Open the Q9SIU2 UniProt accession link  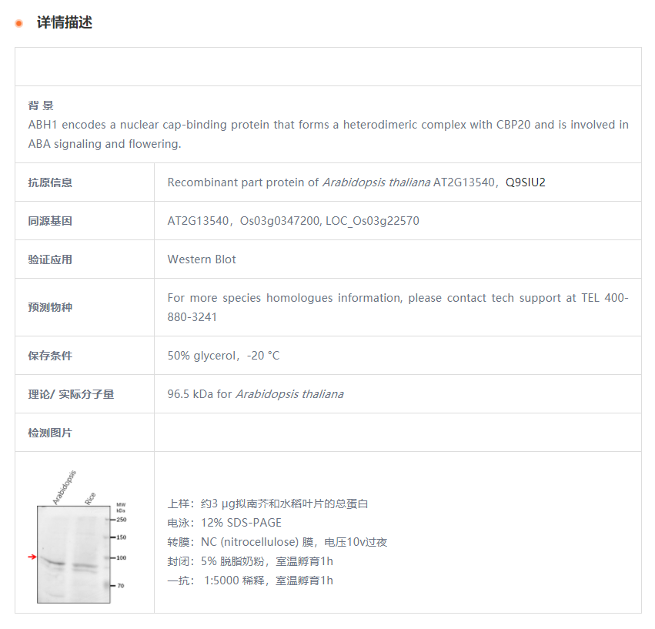click(525, 182)
